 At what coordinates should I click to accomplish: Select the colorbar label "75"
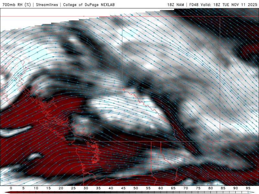click(198, 188)
